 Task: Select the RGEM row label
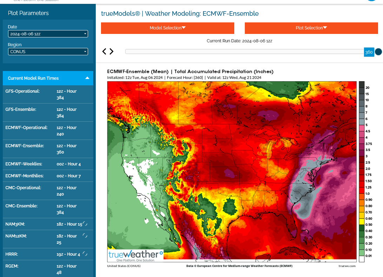12,266
